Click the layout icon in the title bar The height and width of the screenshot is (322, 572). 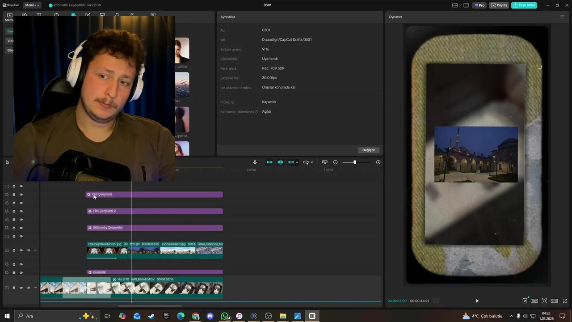(x=455, y=5)
